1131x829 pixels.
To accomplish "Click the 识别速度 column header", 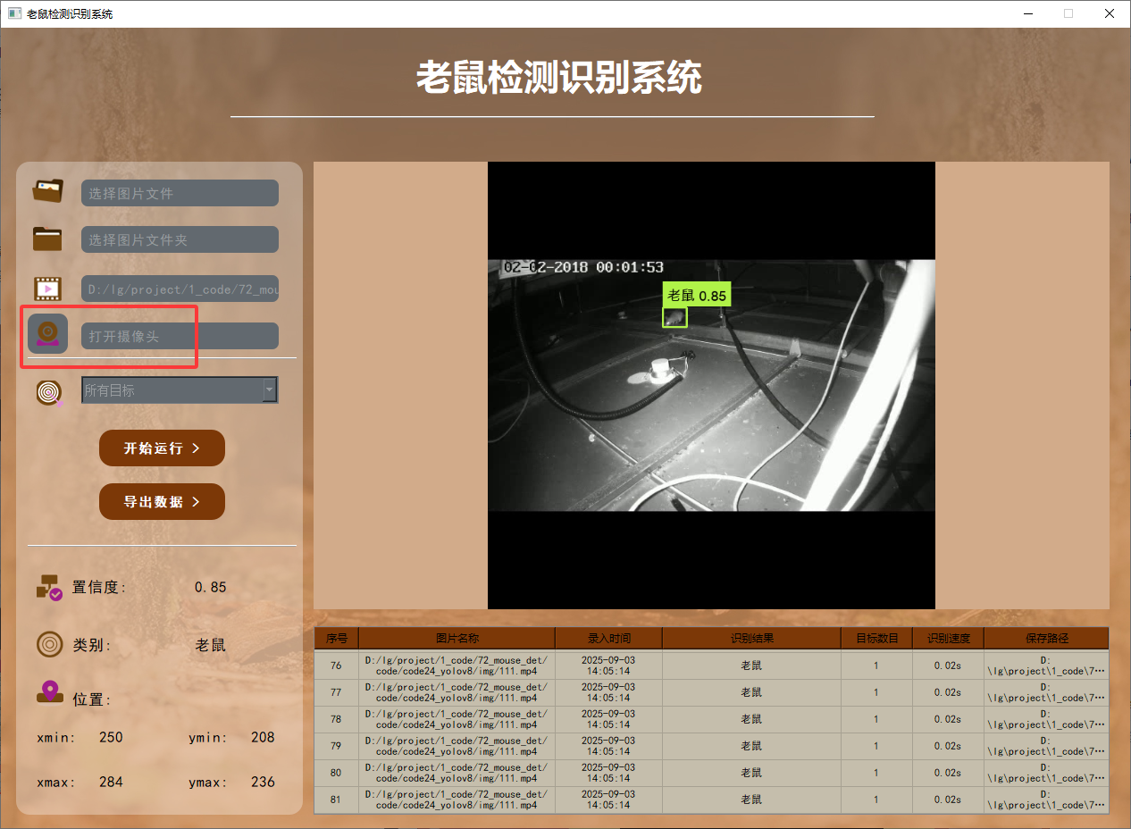I will click(948, 638).
